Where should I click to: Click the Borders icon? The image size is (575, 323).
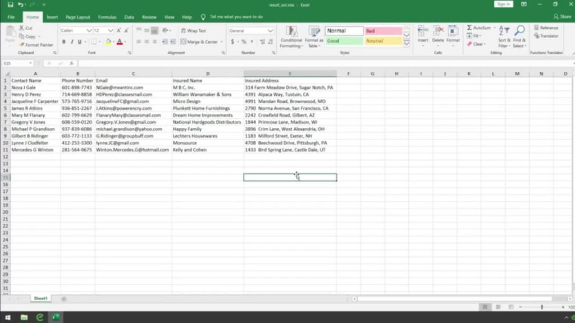(x=94, y=41)
